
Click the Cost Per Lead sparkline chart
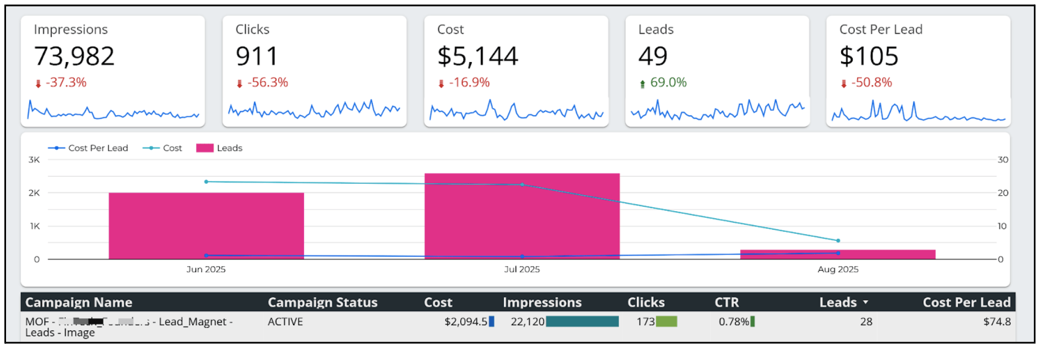tap(919, 110)
